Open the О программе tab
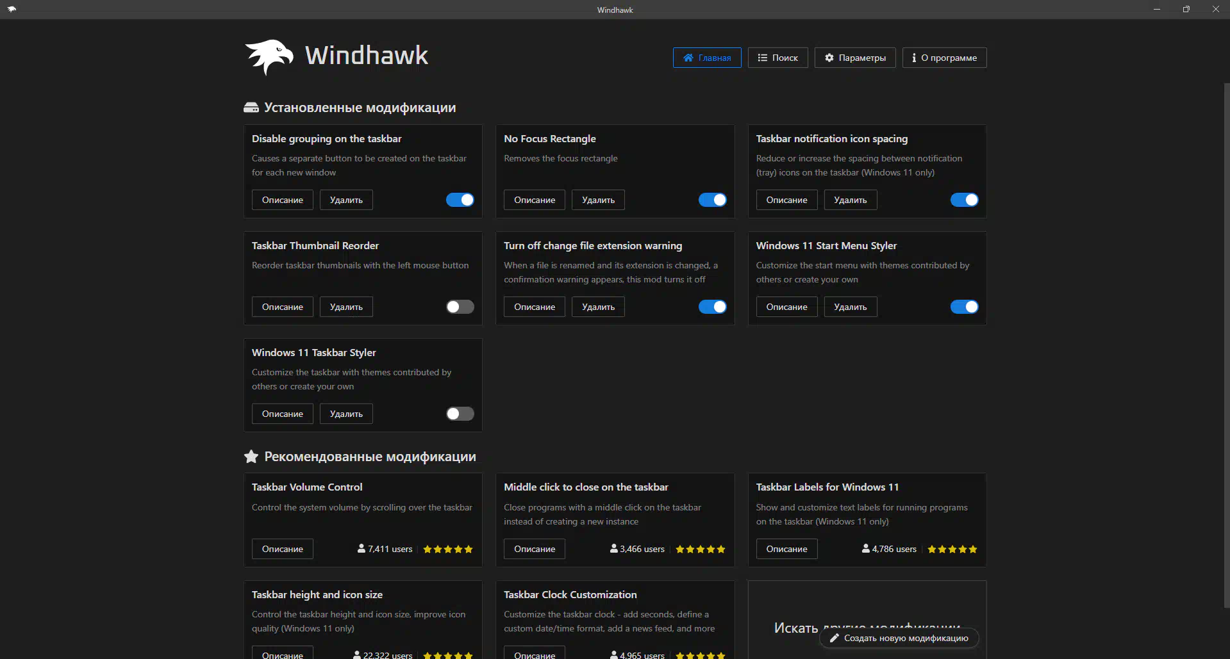Screen dimensions: 1230x659 coord(944,58)
